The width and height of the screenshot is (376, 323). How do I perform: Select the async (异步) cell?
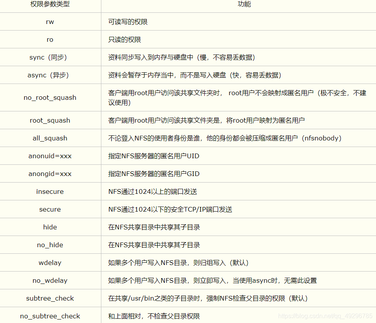50,75
